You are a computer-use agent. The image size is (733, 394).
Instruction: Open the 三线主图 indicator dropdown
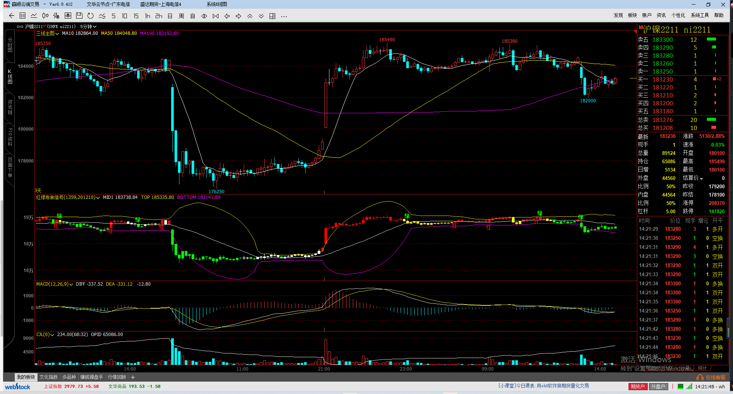(47, 33)
